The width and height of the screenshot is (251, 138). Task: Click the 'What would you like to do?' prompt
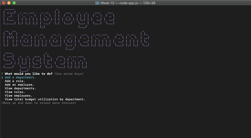(x=29, y=74)
